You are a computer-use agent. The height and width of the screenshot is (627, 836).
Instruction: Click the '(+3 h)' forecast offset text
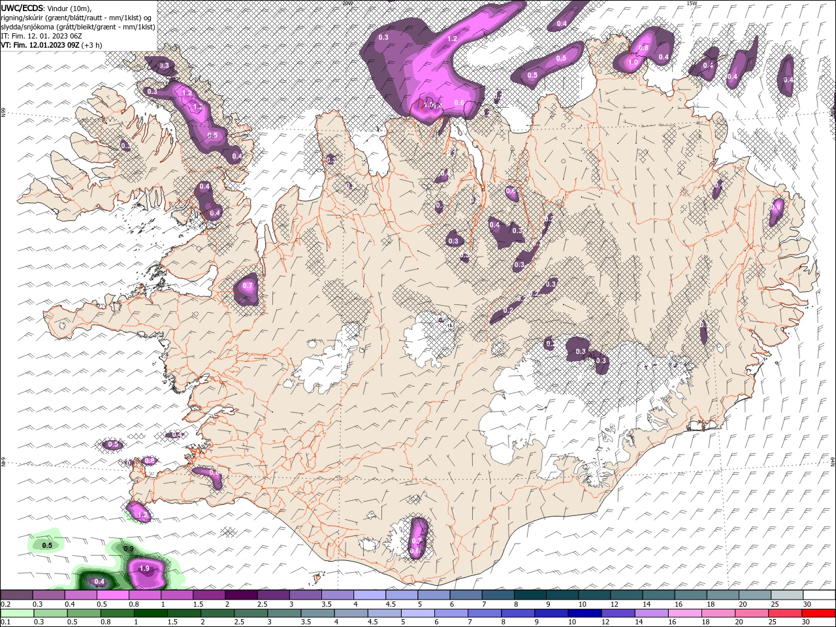click(92, 45)
